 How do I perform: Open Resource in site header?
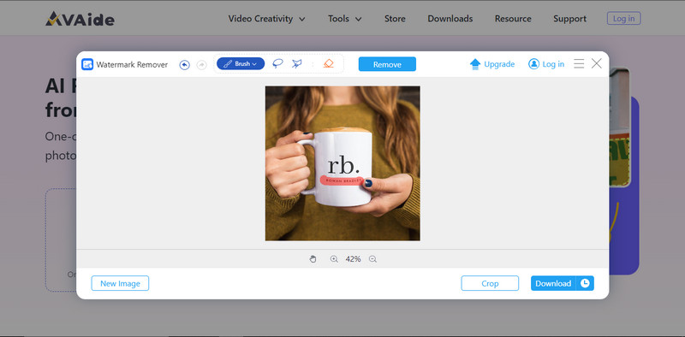[x=513, y=19]
